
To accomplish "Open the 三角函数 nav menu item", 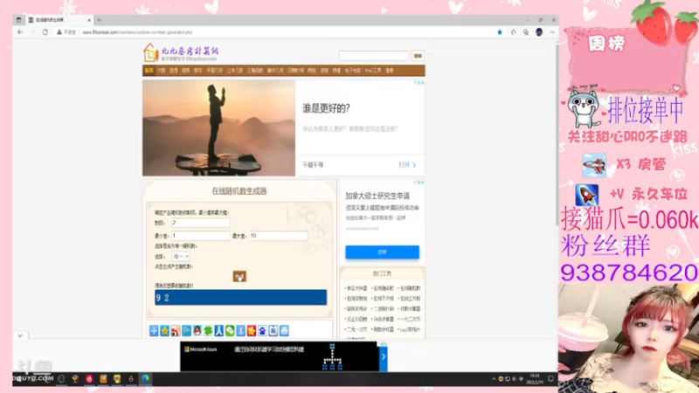I will click(255, 71).
